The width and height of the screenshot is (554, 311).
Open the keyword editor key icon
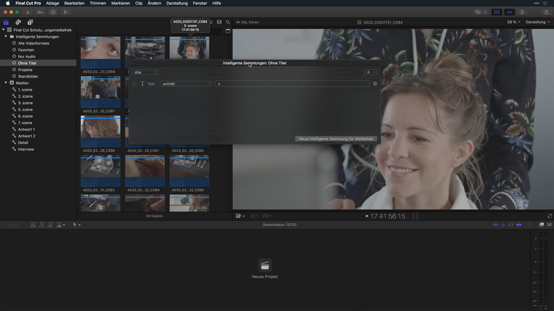tap(40, 12)
